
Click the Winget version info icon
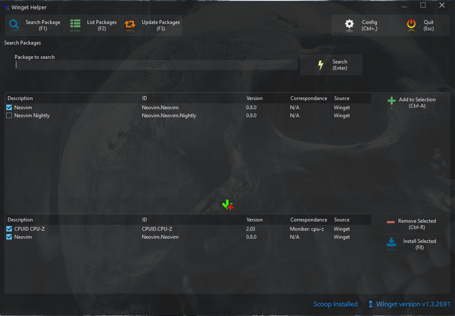pyautogui.click(x=370, y=304)
